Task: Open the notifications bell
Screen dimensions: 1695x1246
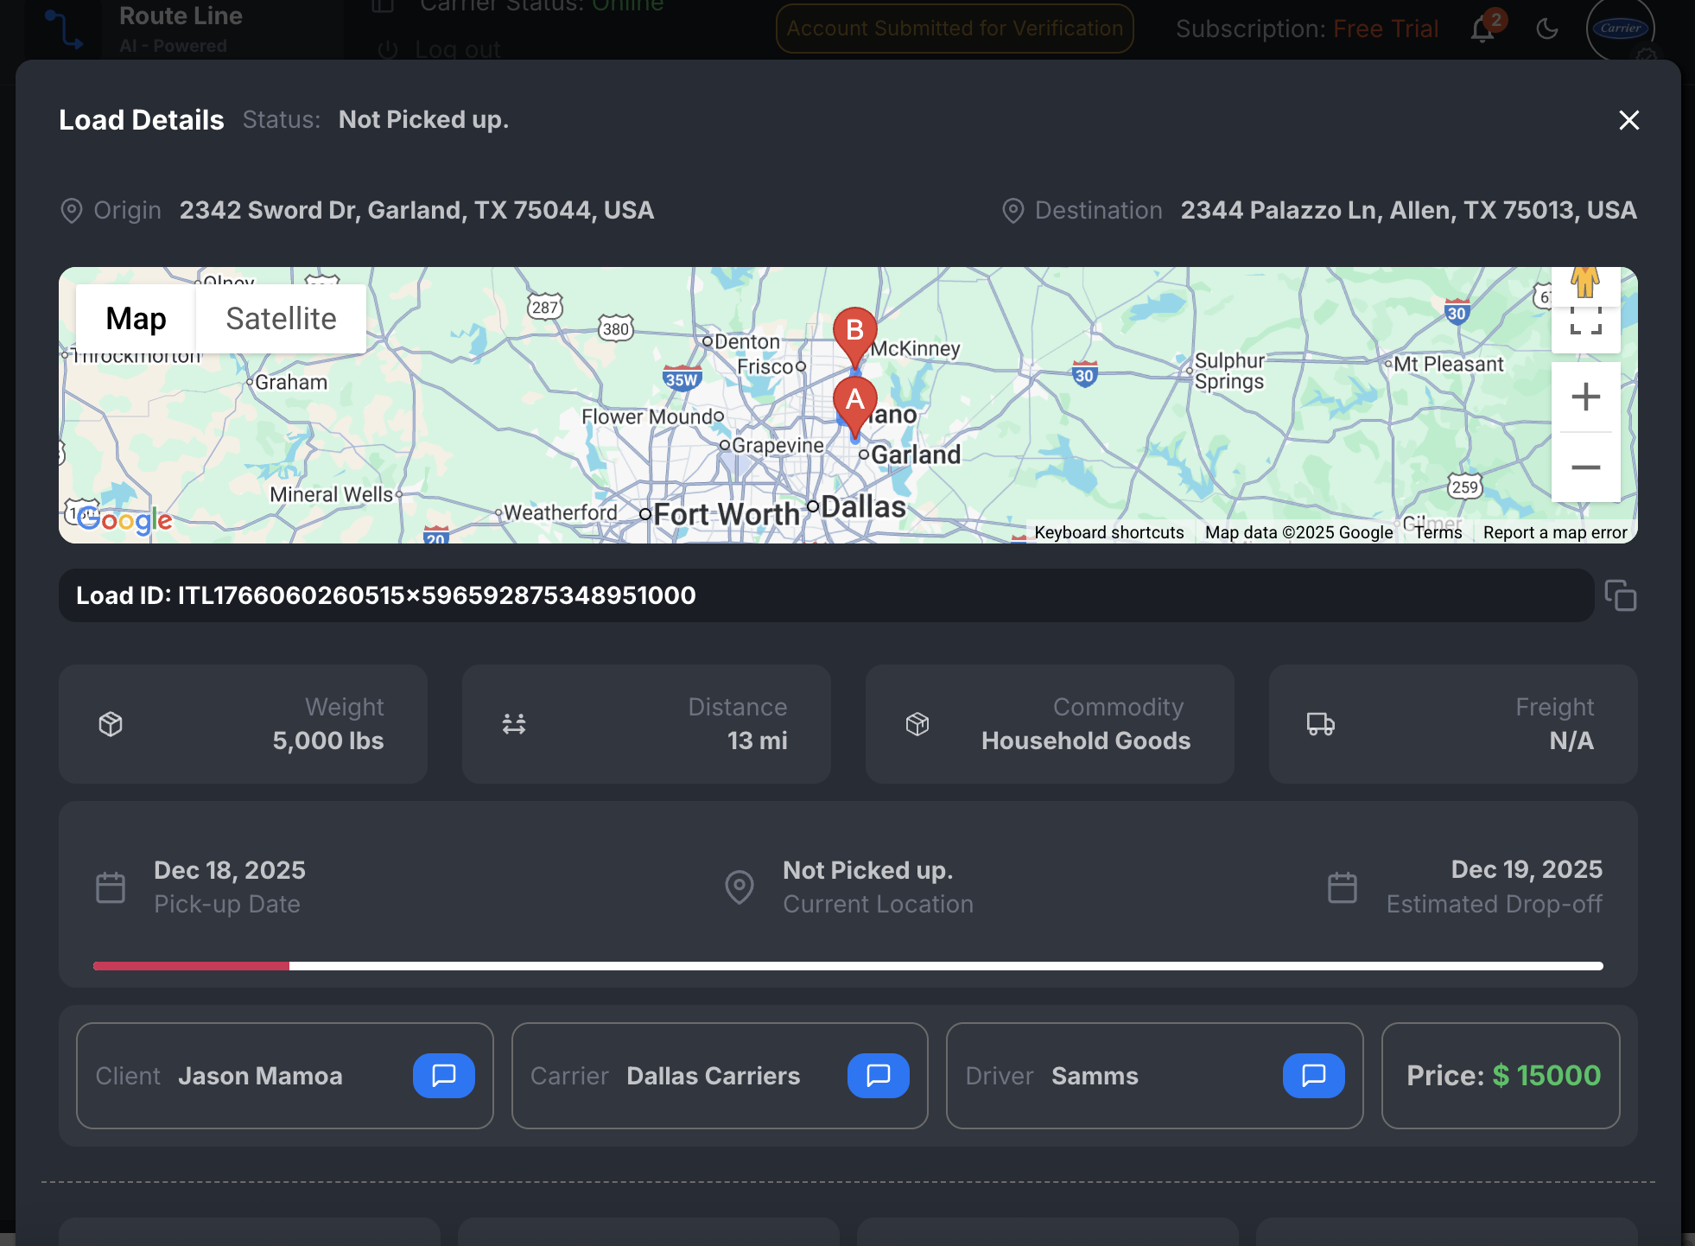Action: [x=1482, y=29]
